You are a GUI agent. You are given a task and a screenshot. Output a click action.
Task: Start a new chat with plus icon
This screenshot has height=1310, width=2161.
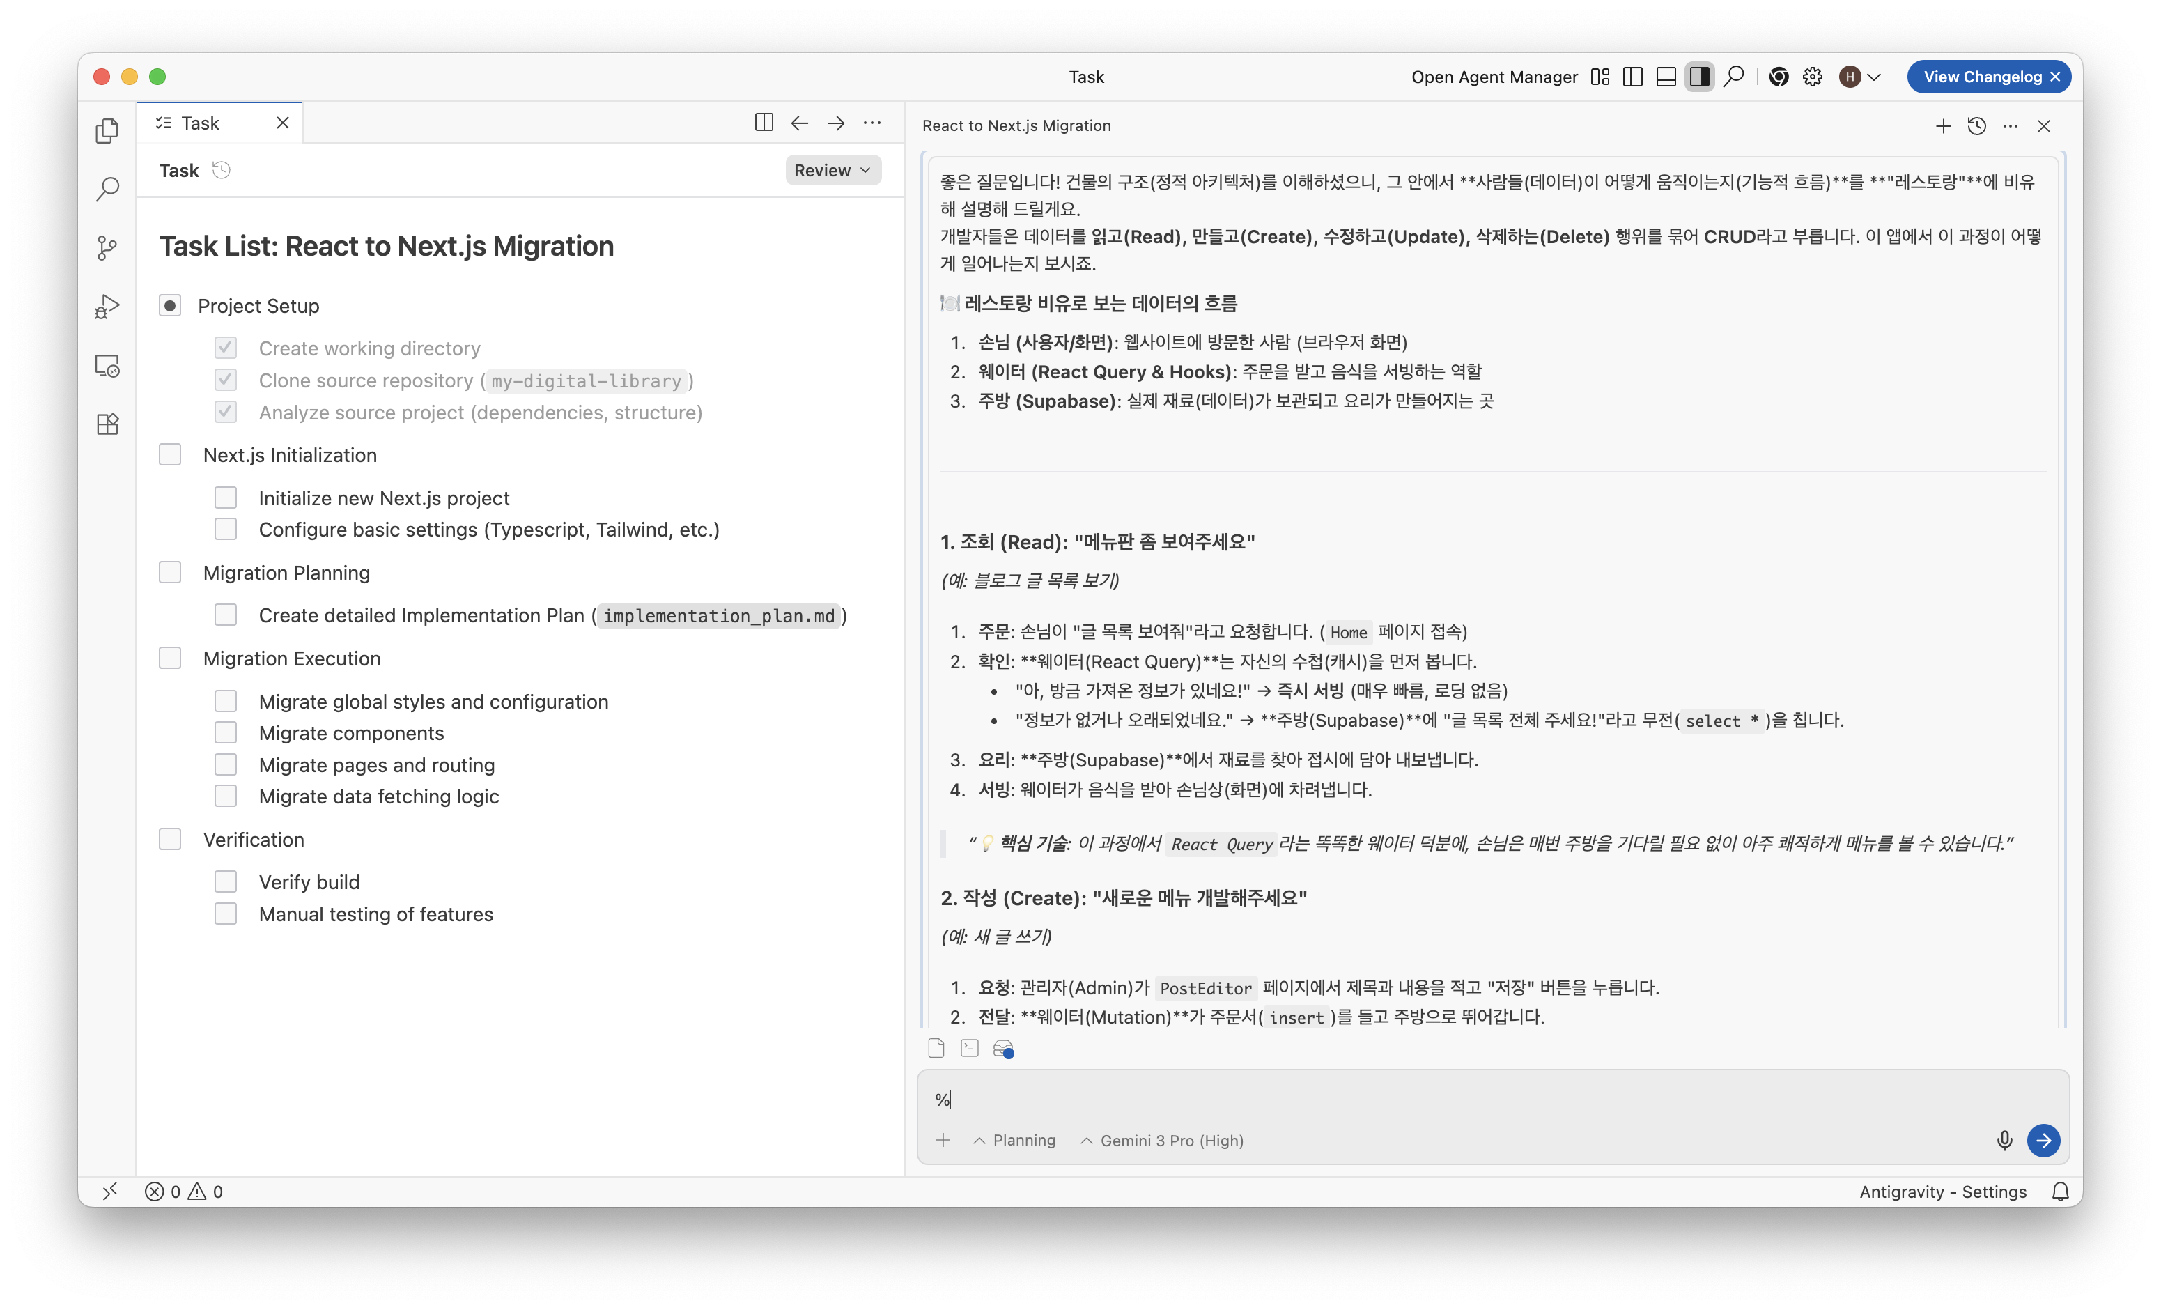(x=1943, y=126)
